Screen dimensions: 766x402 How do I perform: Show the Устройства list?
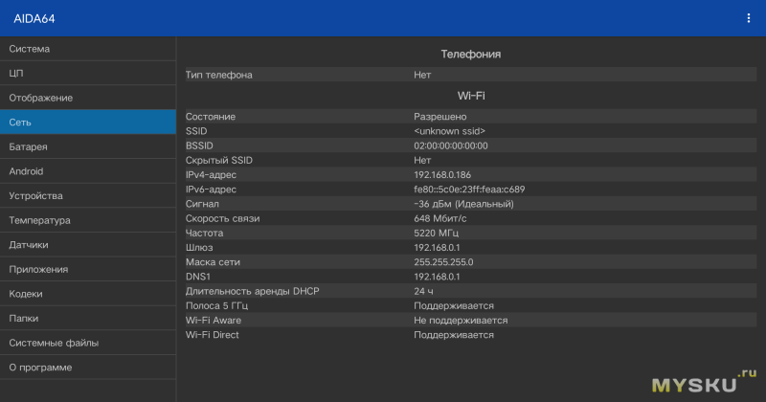[88, 196]
